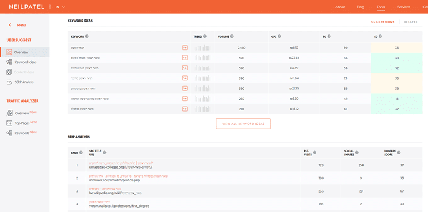Image resolution: width=428 pixels, height=212 pixels.
Task: Click arrow icon in the 21.35 CPC row
Action: [185, 88]
